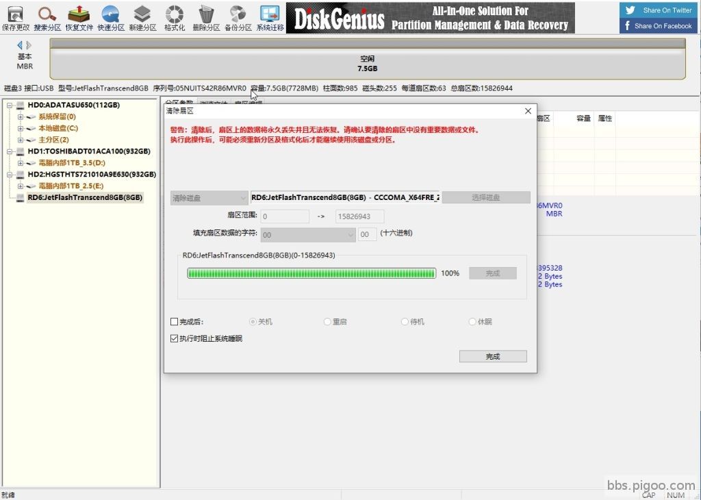
Task: Click the 主分区(2) partition icon
Action: tap(31, 140)
